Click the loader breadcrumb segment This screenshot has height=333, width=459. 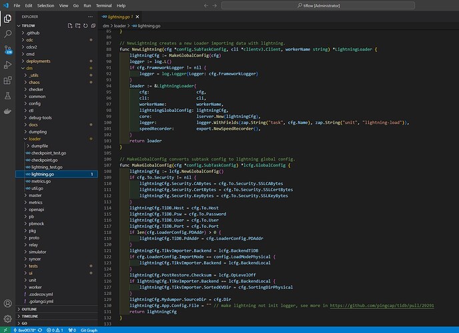tap(119, 26)
